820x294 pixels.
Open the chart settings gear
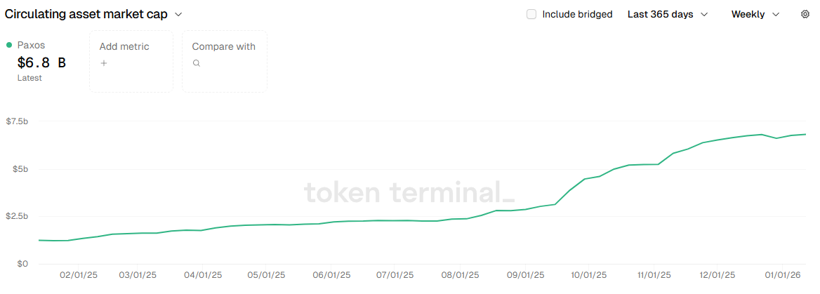pyautogui.click(x=805, y=14)
